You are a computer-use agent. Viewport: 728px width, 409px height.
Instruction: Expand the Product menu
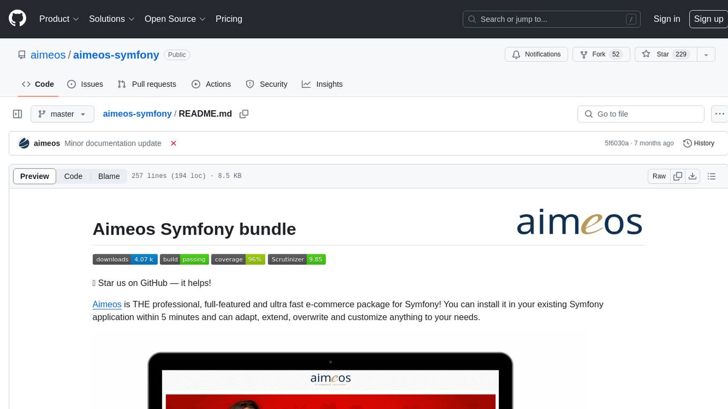click(59, 19)
